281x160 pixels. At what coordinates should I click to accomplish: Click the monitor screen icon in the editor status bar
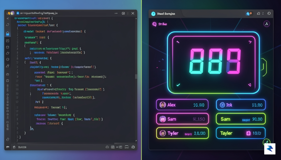click(x=127, y=147)
